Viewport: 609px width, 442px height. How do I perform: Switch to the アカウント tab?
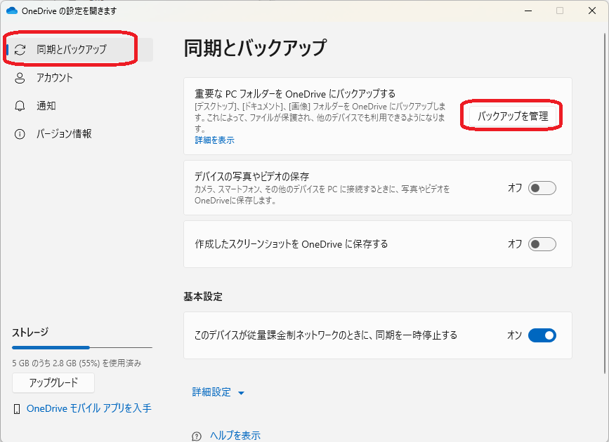pyautogui.click(x=79, y=78)
